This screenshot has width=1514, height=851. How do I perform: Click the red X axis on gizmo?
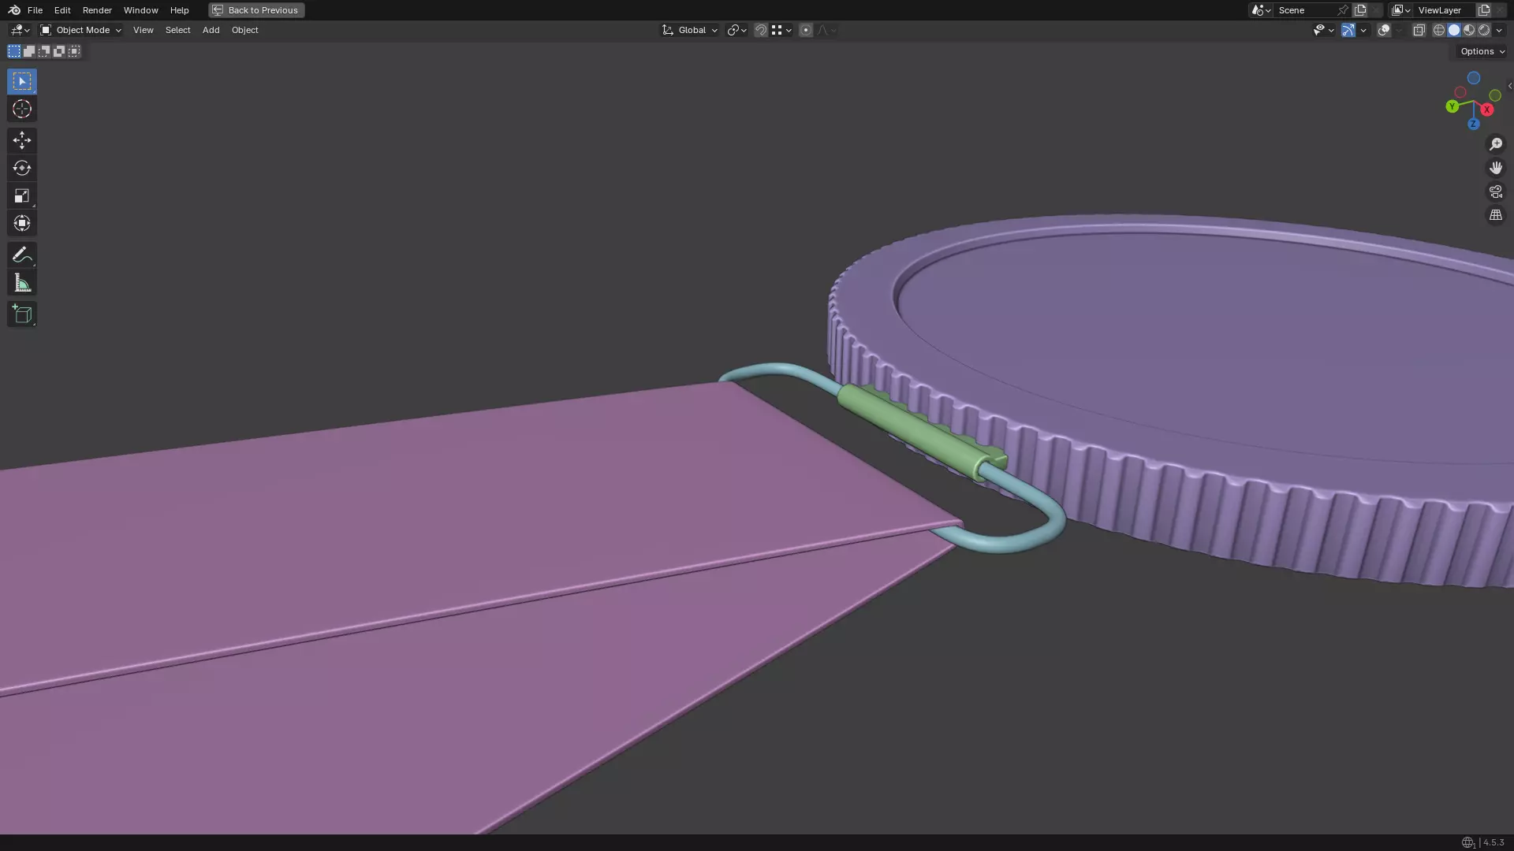[1486, 110]
